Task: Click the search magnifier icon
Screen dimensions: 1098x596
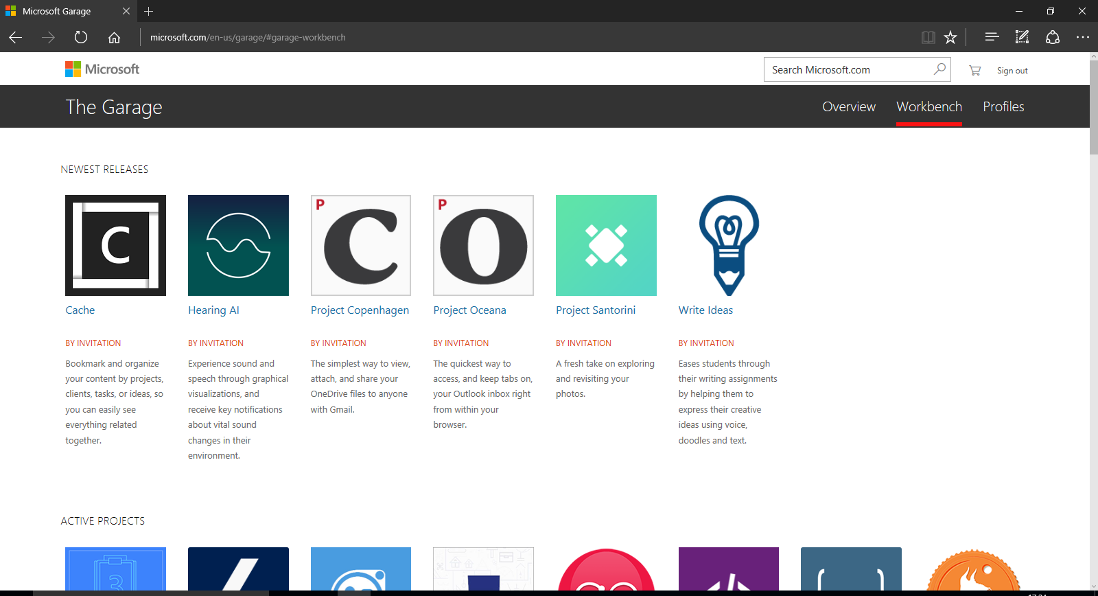Action: click(x=939, y=69)
